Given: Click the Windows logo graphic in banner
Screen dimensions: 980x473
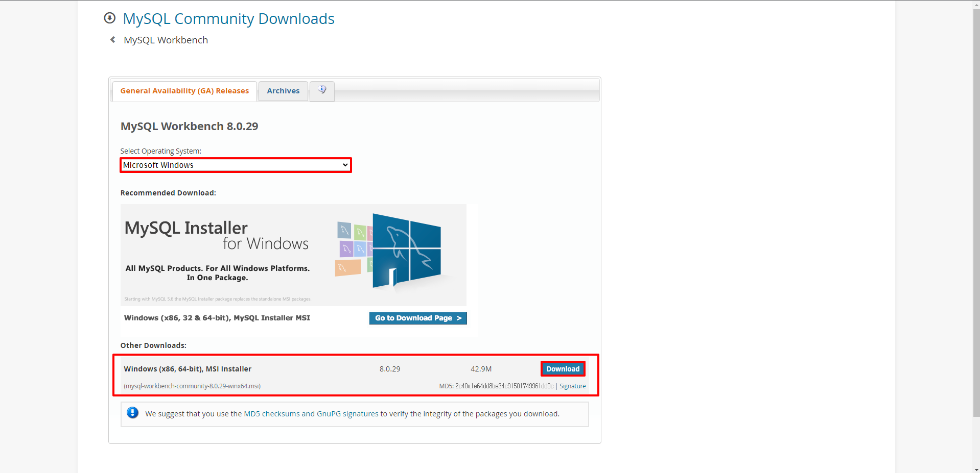Looking at the screenshot, I should coord(407,251).
